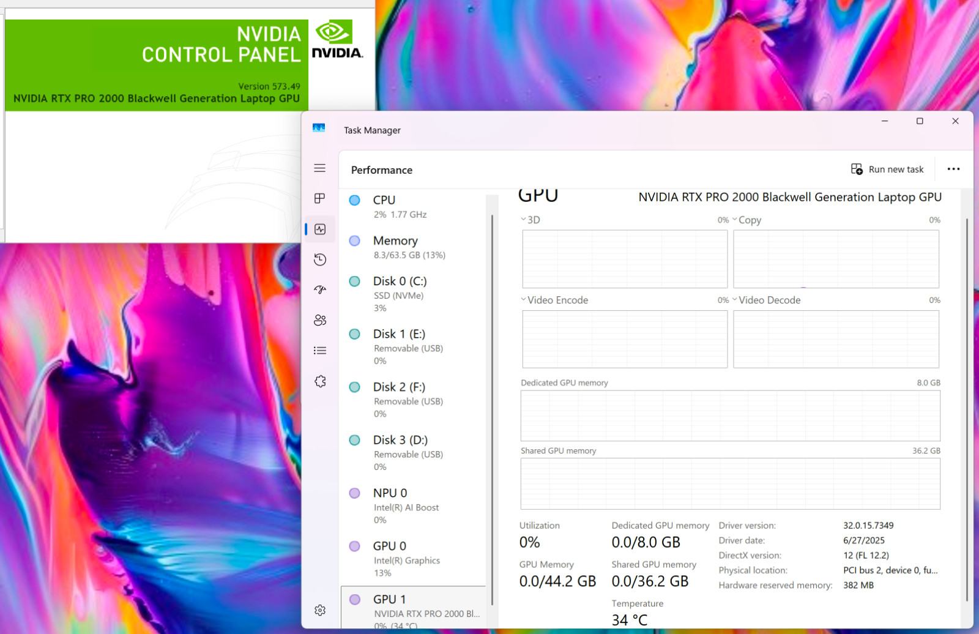
Task: Open Task Manager settings gear
Action: pyautogui.click(x=320, y=610)
